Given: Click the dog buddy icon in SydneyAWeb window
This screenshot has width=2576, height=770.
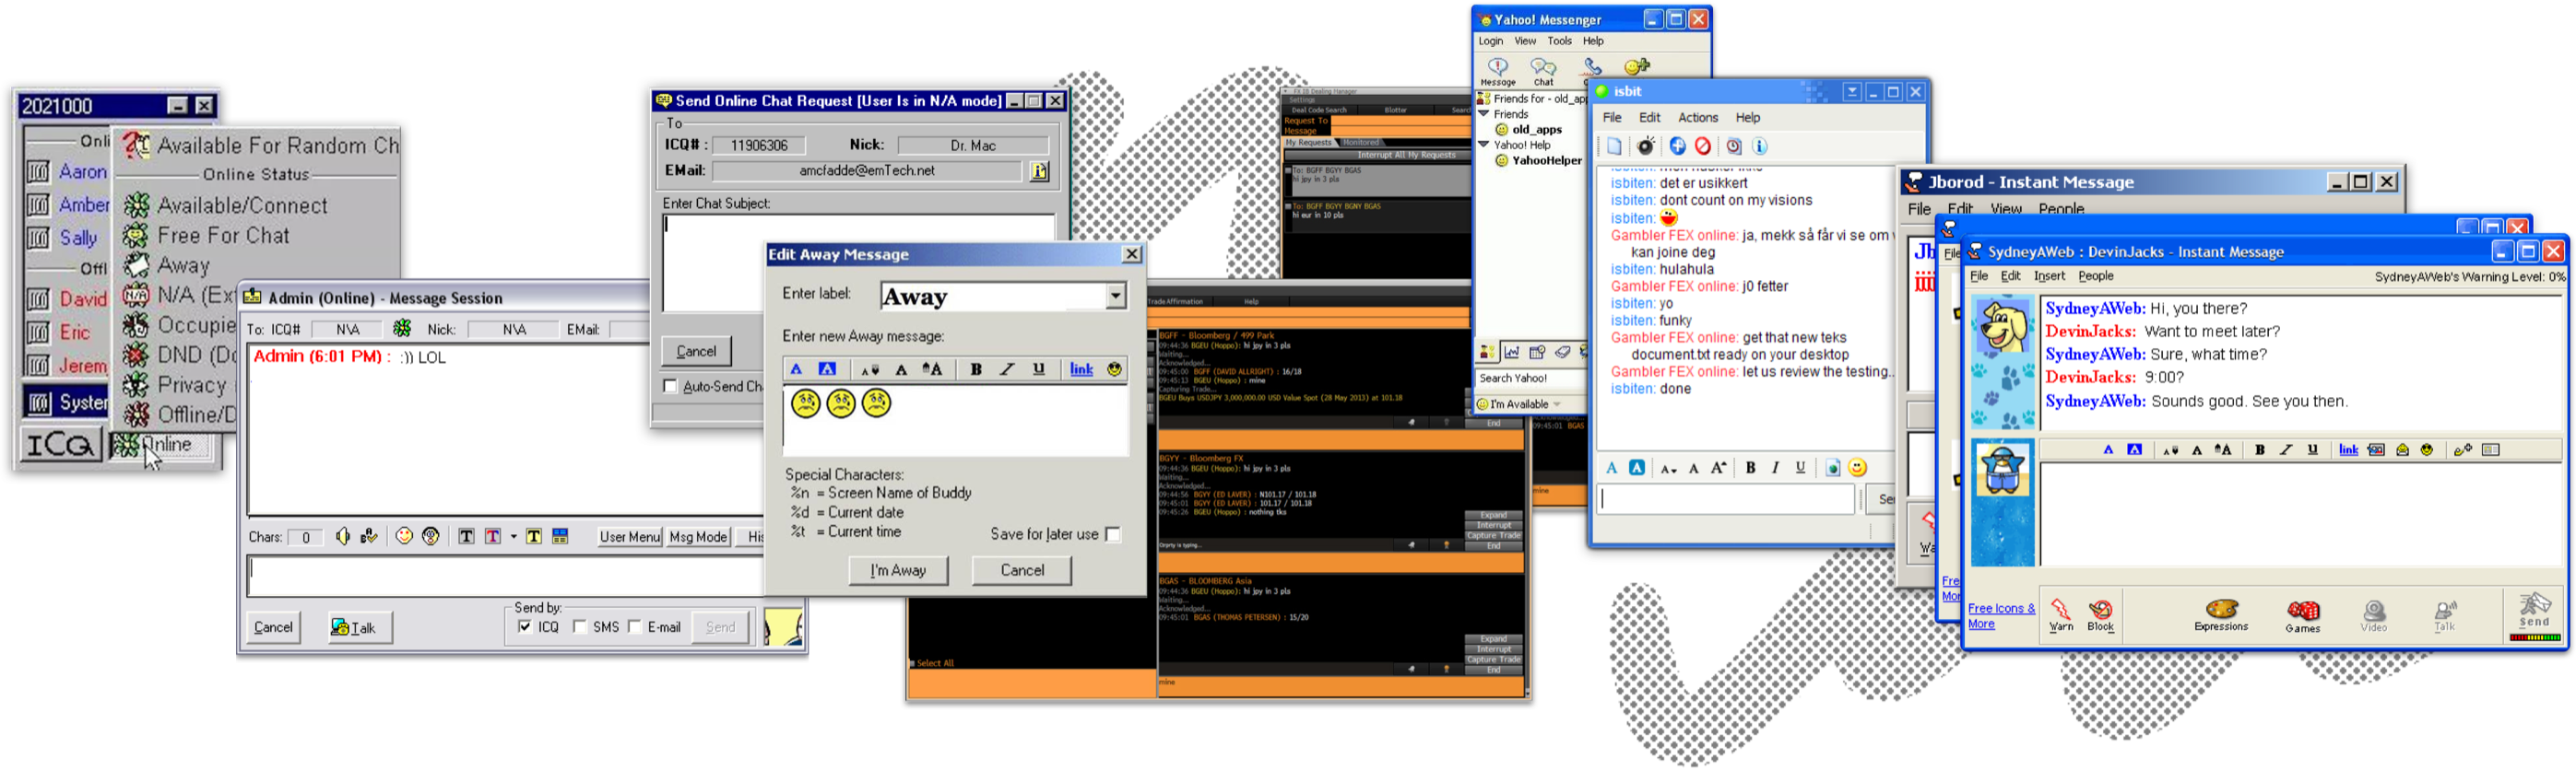Looking at the screenshot, I should 2002,327.
